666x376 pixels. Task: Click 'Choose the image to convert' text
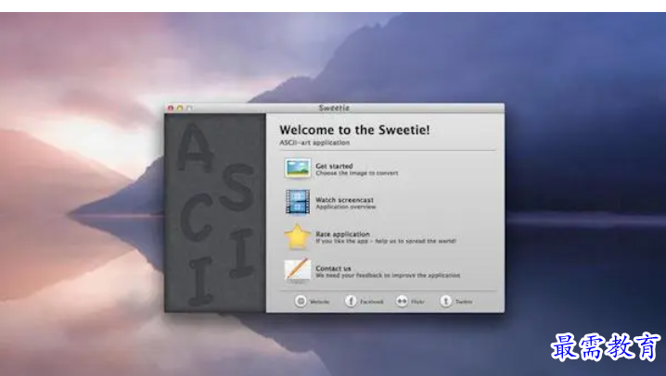click(357, 173)
